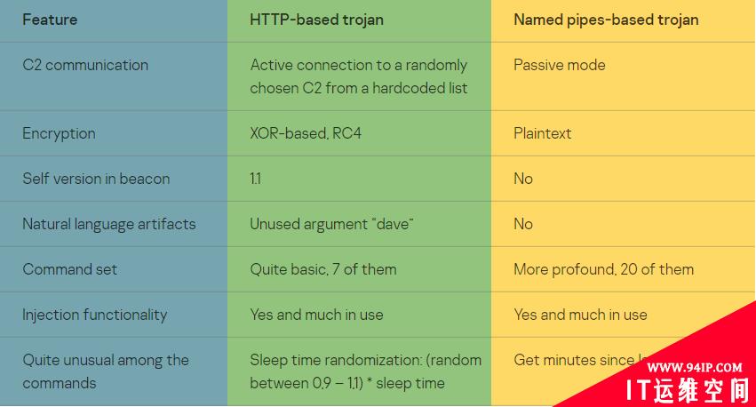Viewport: 756px width, 407px height.
Task: Click the Injection functionality label
Action: (94, 315)
